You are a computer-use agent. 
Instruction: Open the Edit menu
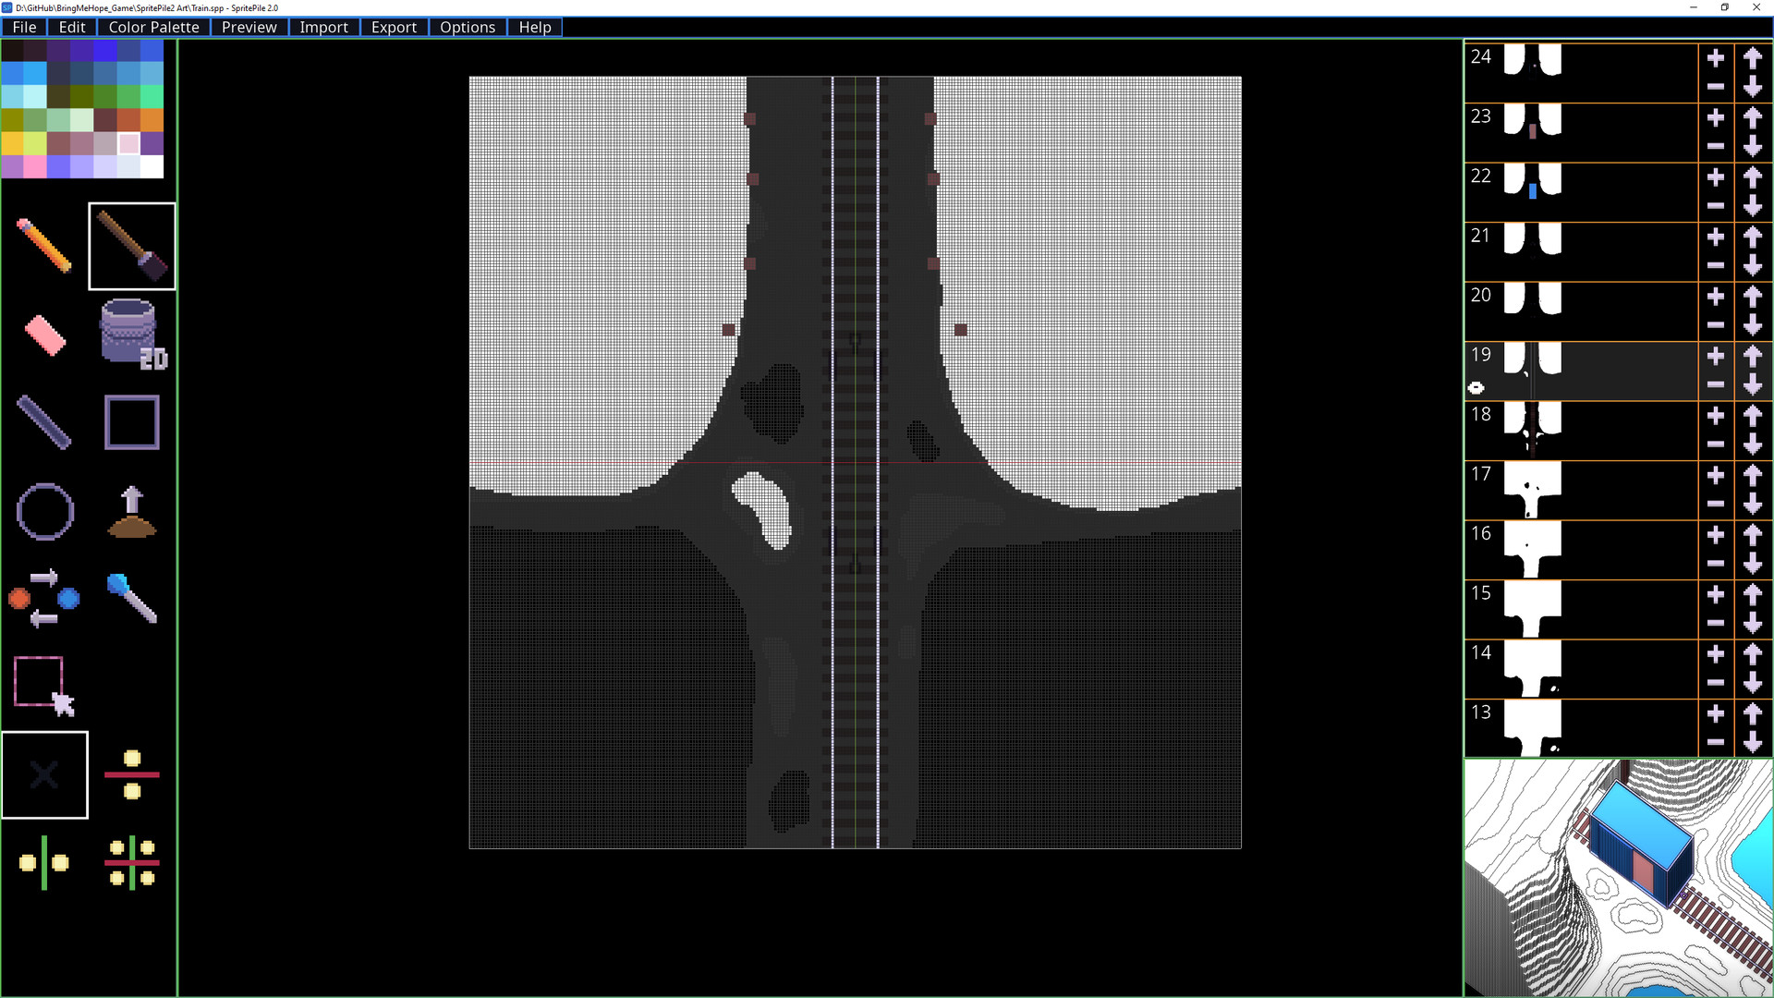tap(72, 27)
